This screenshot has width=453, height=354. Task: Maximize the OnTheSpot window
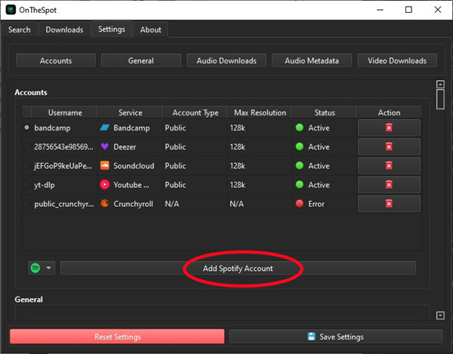click(408, 10)
